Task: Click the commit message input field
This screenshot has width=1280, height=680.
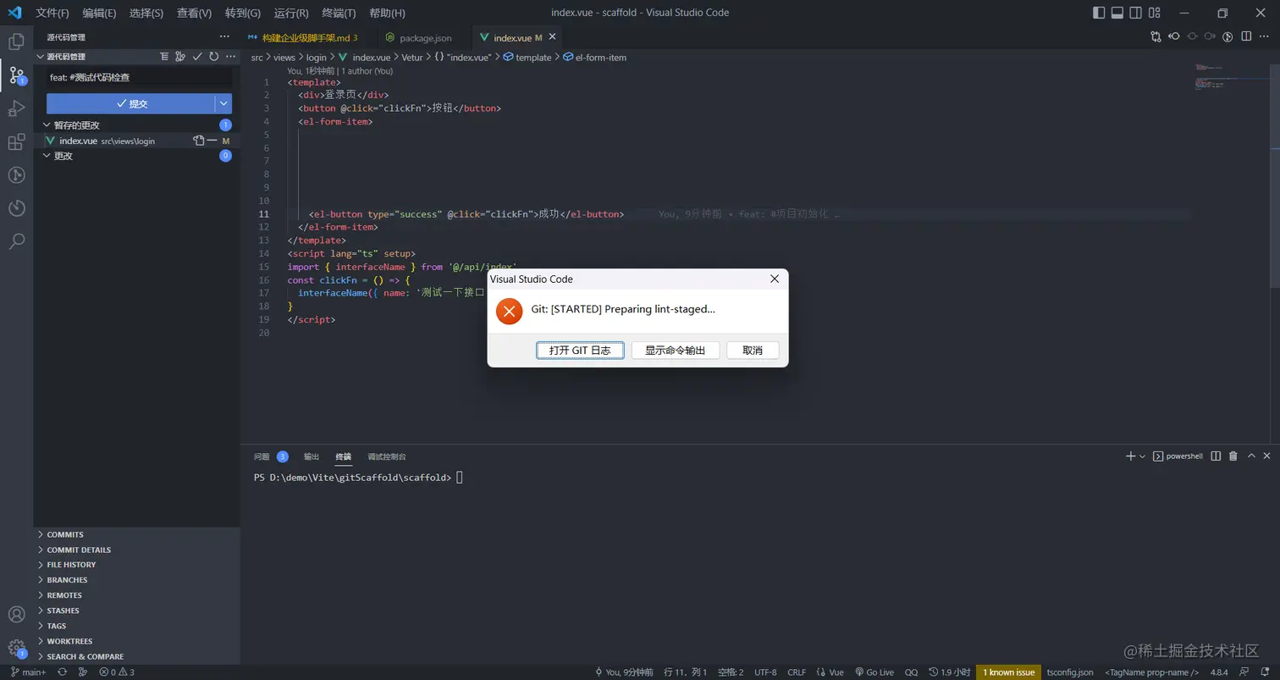Action: 139,77
